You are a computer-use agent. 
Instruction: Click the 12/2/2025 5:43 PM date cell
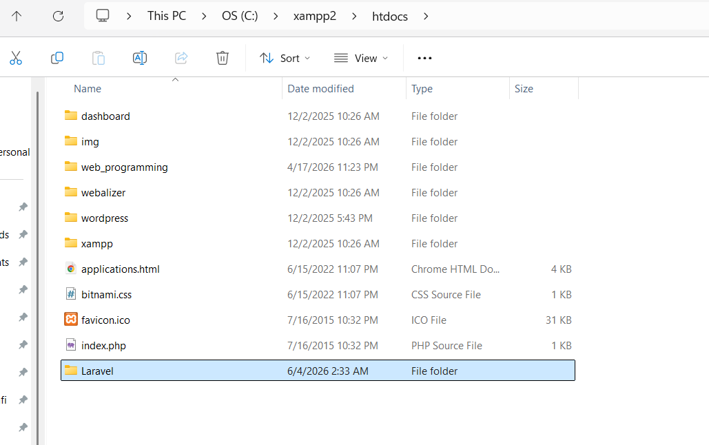(329, 218)
